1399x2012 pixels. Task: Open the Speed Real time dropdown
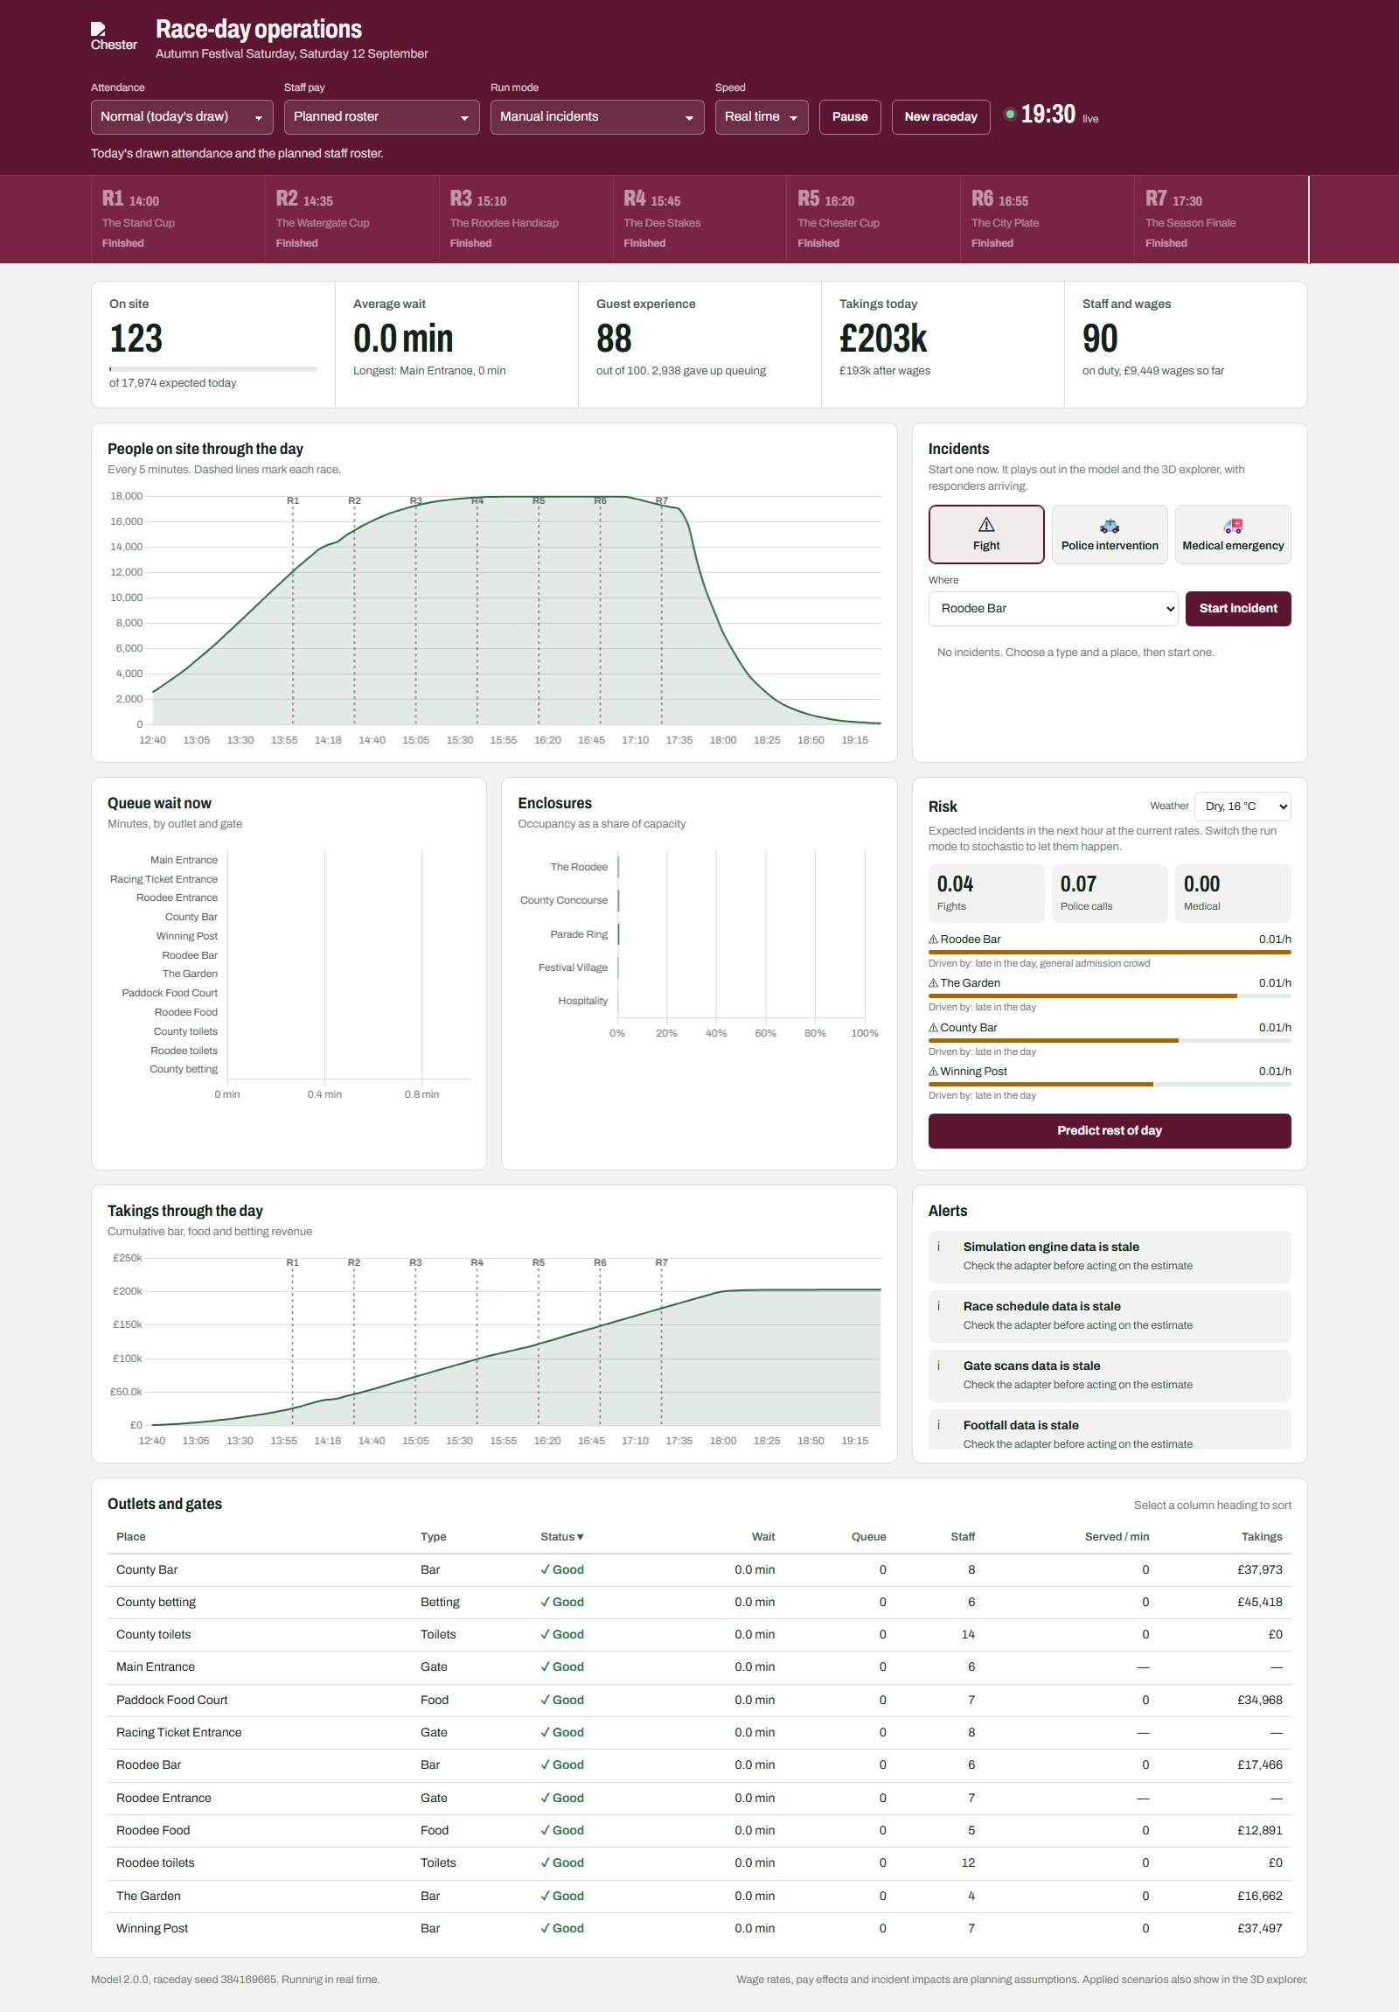click(x=762, y=117)
